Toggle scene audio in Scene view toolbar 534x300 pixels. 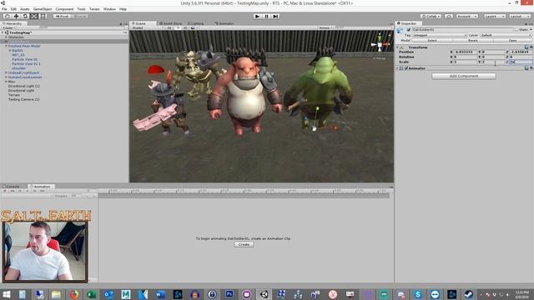click(185, 27)
